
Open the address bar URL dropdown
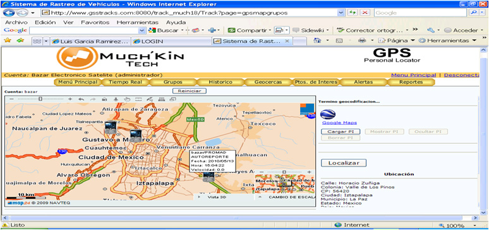341,13
